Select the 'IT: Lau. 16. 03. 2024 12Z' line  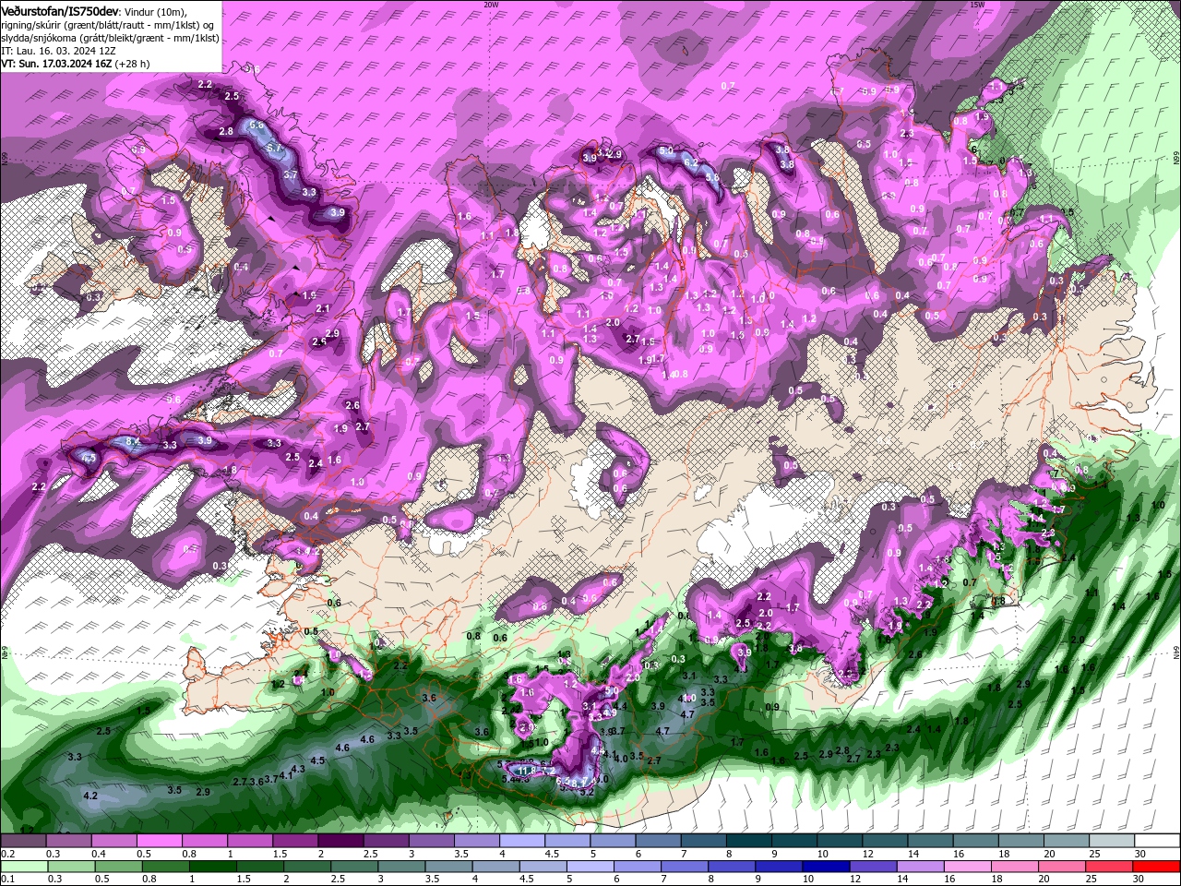pyautogui.click(x=57, y=51)
